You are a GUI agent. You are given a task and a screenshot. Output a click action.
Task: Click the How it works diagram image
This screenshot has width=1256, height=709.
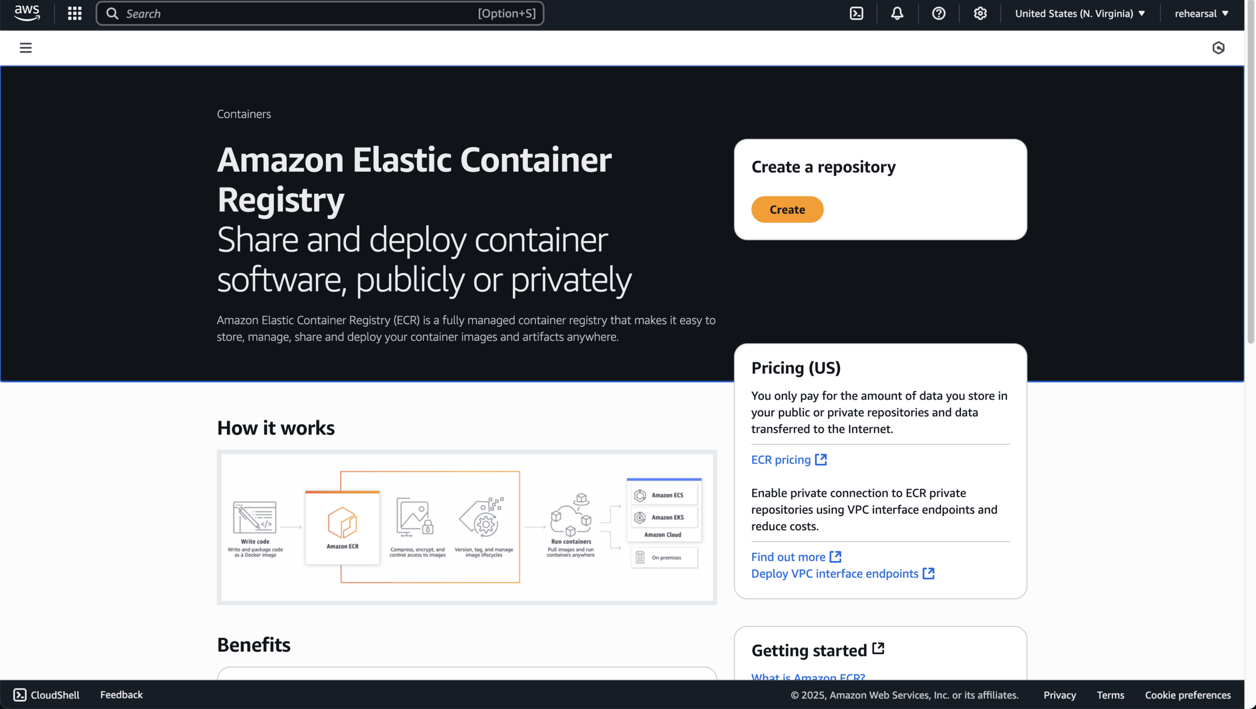click(x=466, y=527)
